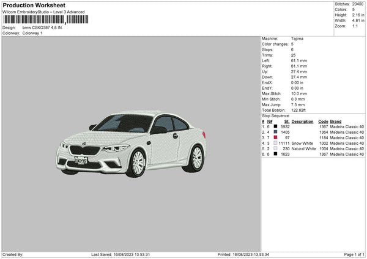Select the Production Worksheet title
367x259 pixels.
click(x=34, y=5)
